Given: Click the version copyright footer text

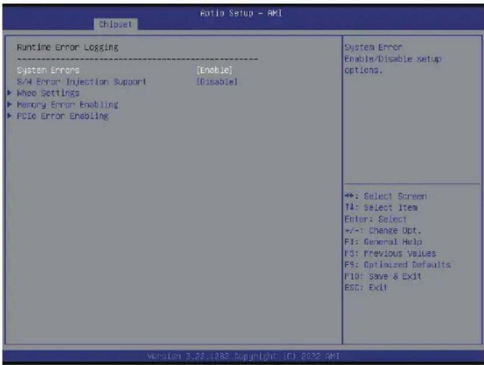Looking at the screenshot, I should (243, 357).
